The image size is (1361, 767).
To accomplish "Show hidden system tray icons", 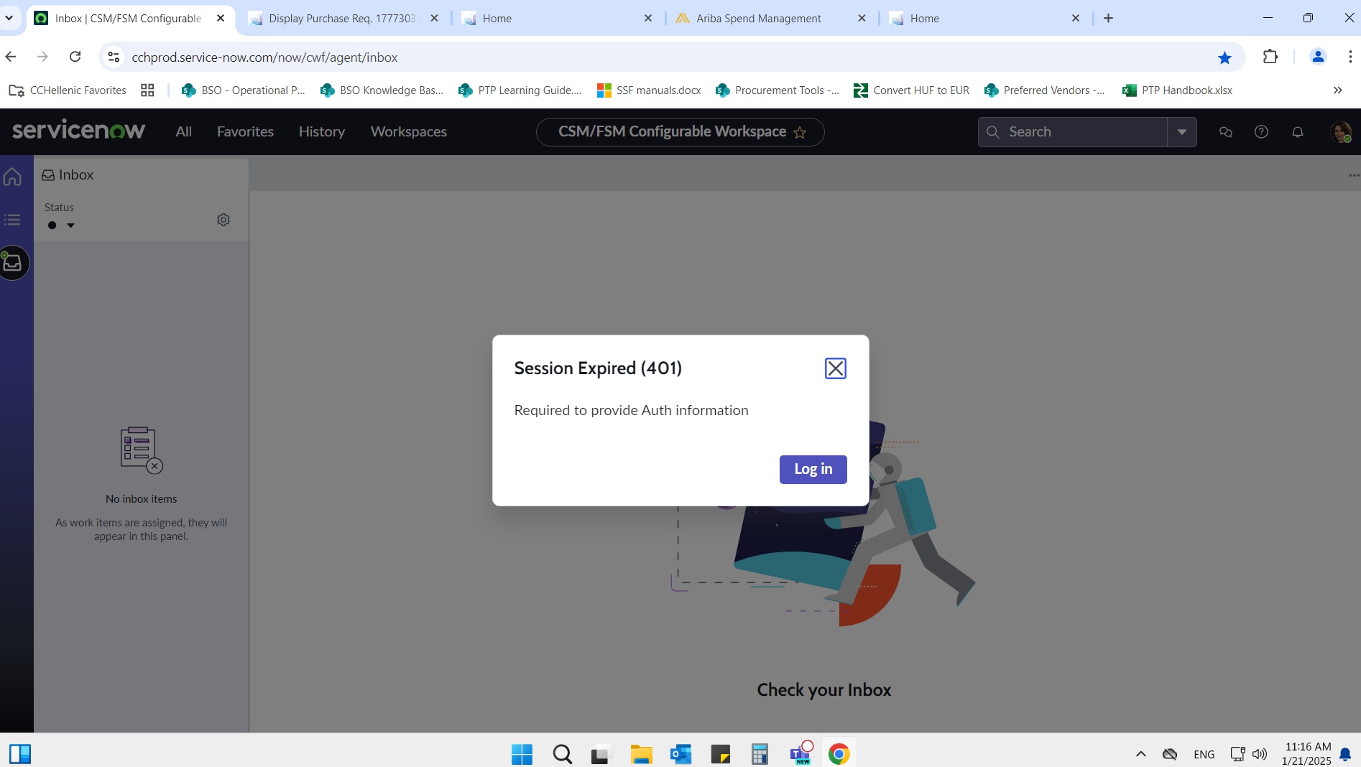I will click(x=1140, y=754).
